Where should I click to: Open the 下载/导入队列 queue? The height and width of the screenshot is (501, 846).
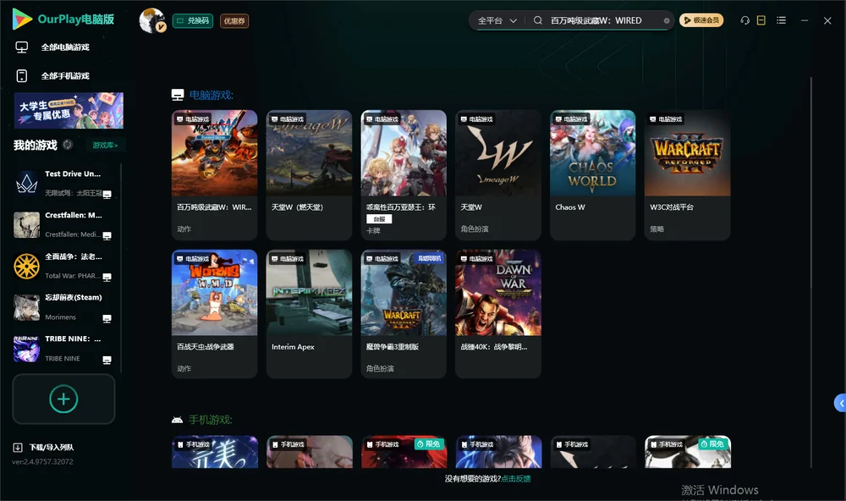pyautogui.click(x=43, y=447)
